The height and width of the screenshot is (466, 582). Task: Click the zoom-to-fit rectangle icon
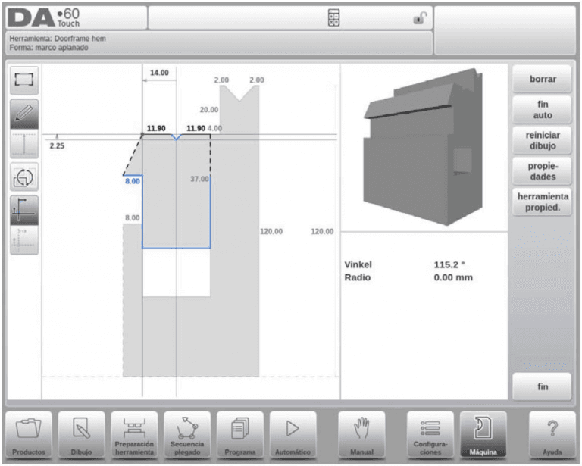(24, 80)
